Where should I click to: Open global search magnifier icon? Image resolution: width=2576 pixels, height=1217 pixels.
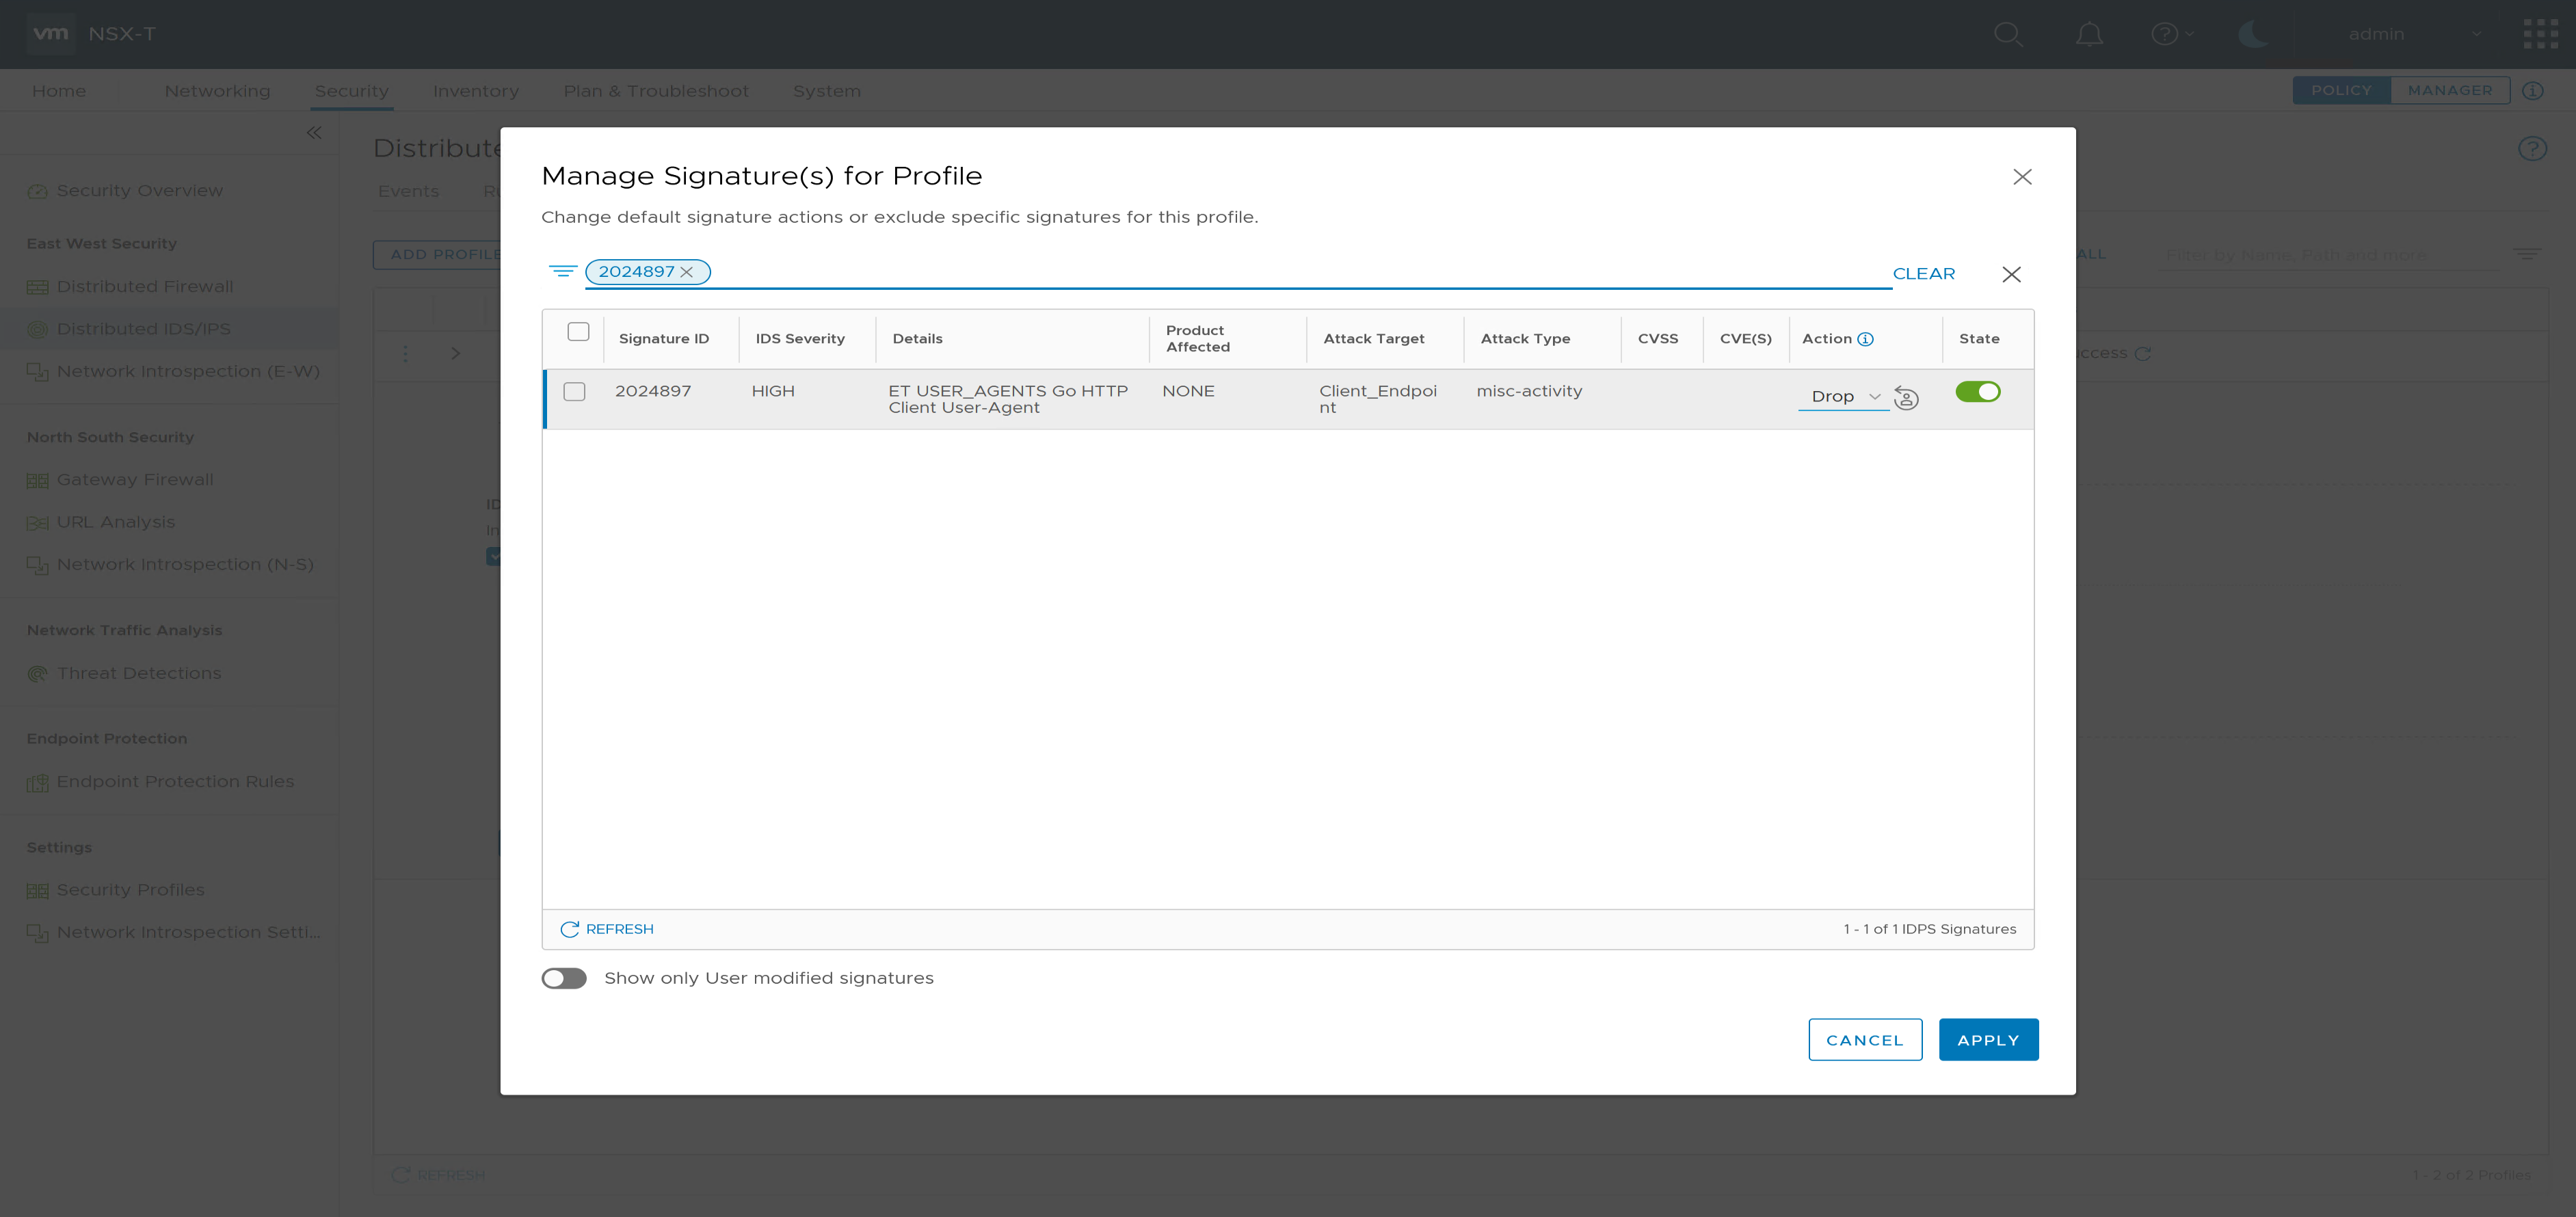tap(2008, 34)
